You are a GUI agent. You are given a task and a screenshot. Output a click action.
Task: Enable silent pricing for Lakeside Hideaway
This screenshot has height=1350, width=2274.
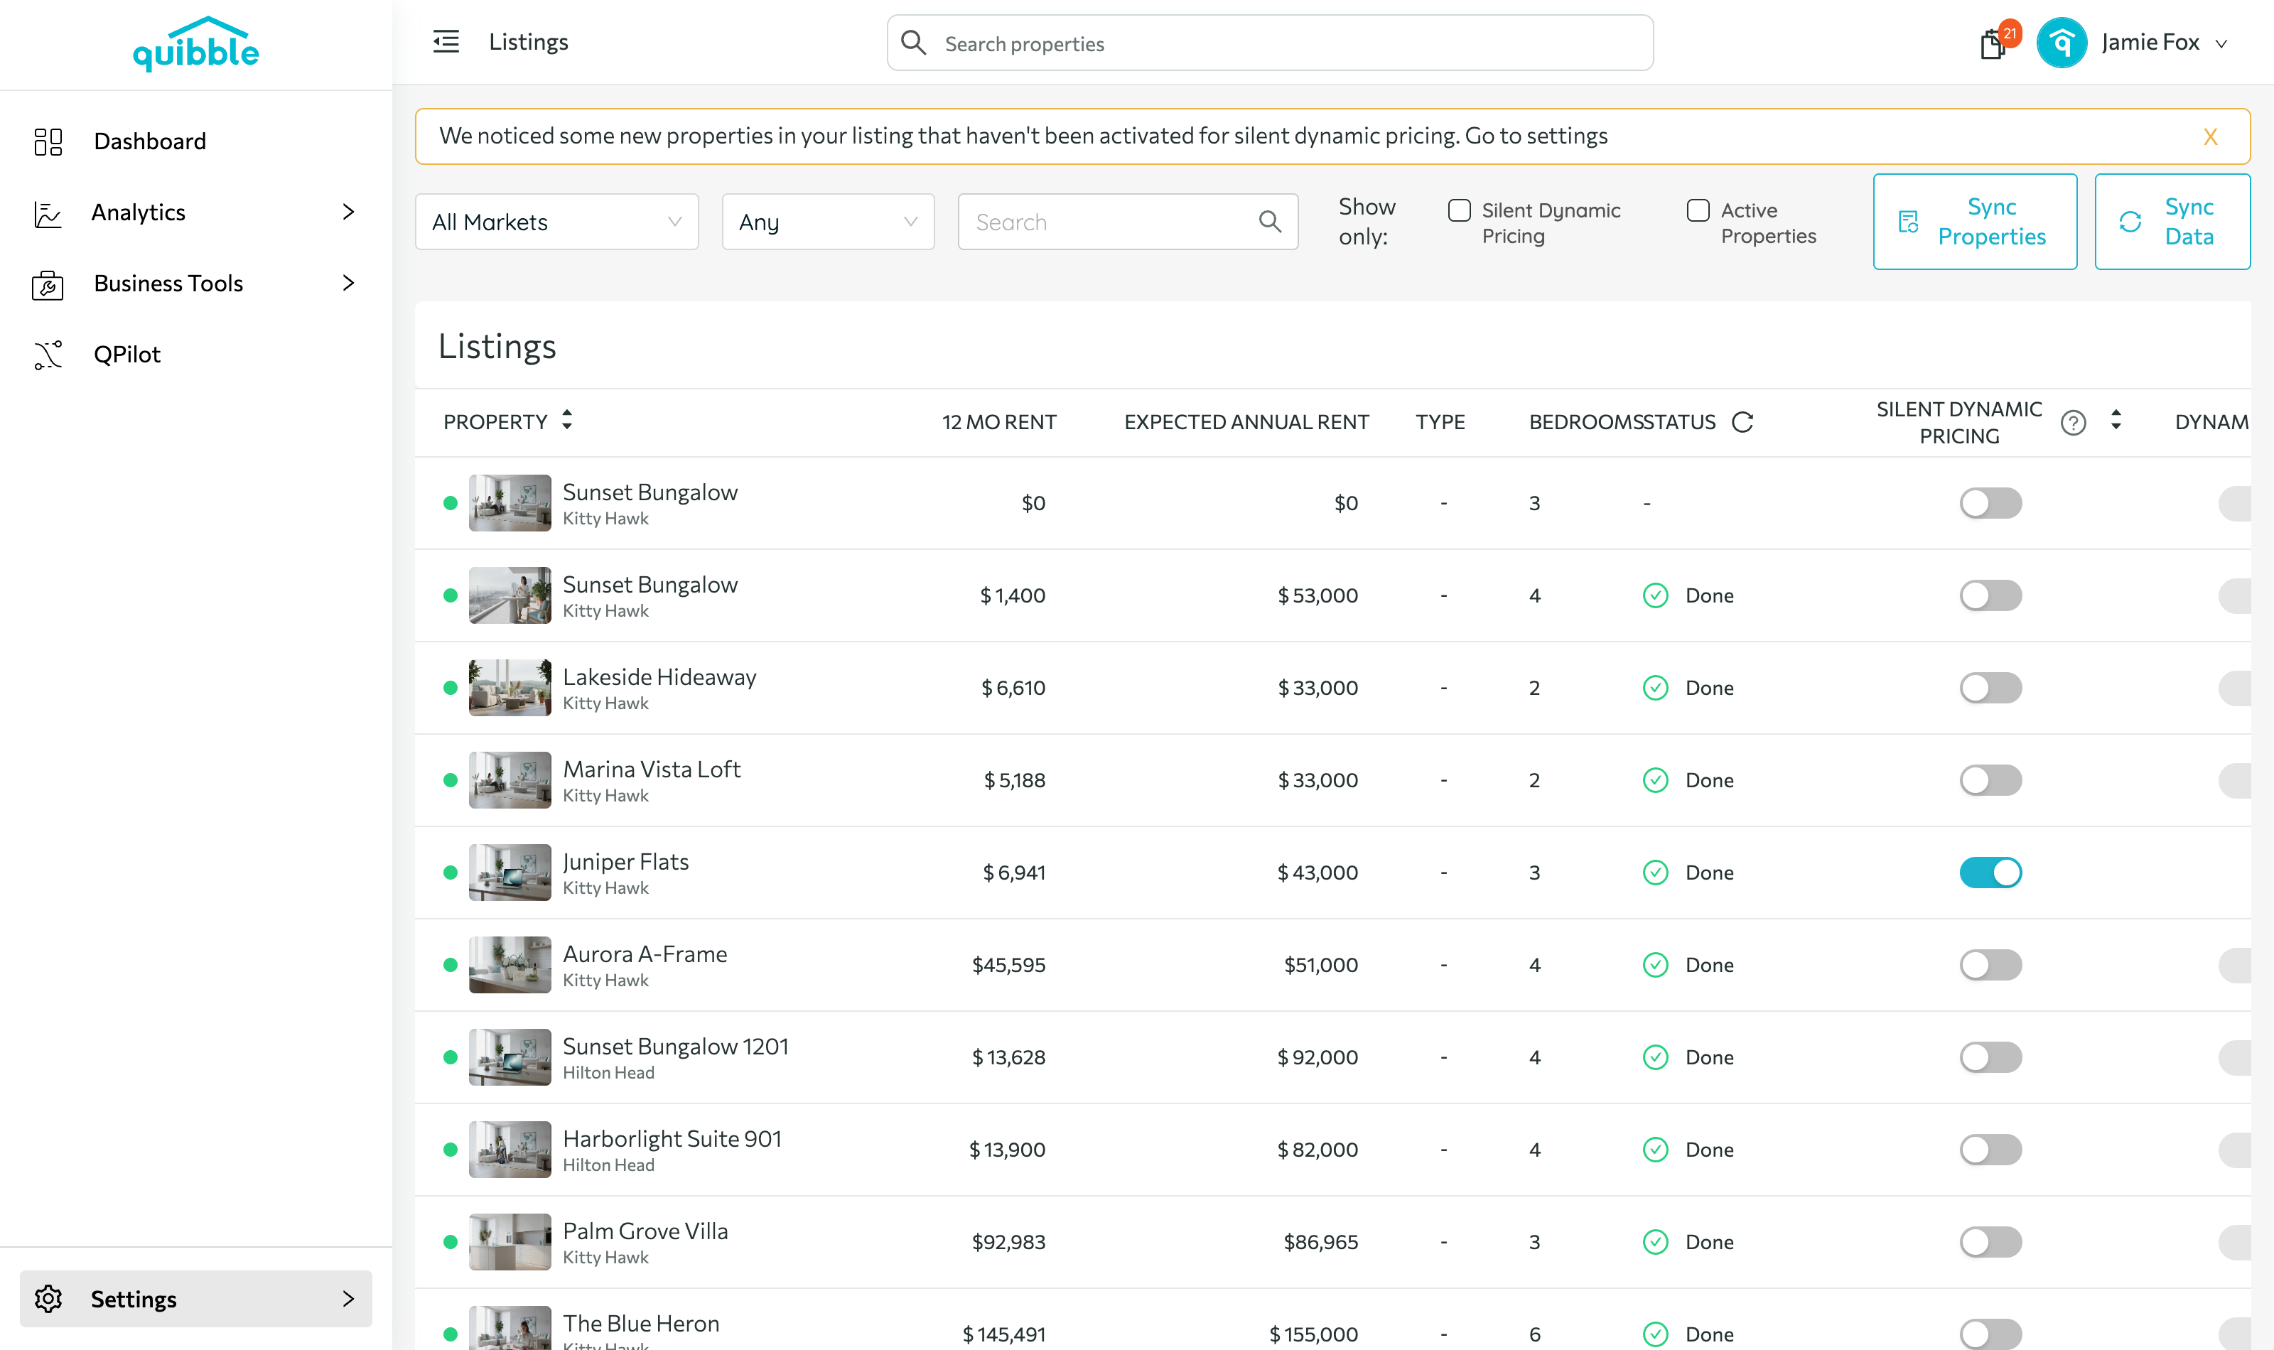[x=1990, y=688]
